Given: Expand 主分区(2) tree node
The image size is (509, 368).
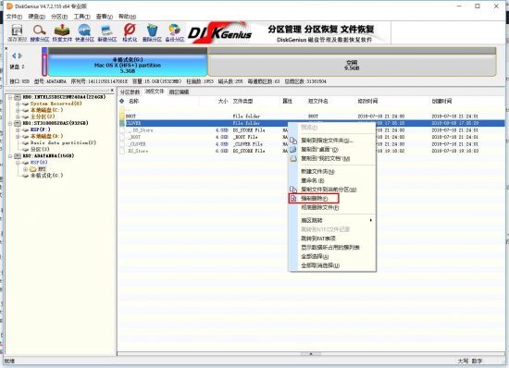Looking at the screenshot, I should 18,117.
